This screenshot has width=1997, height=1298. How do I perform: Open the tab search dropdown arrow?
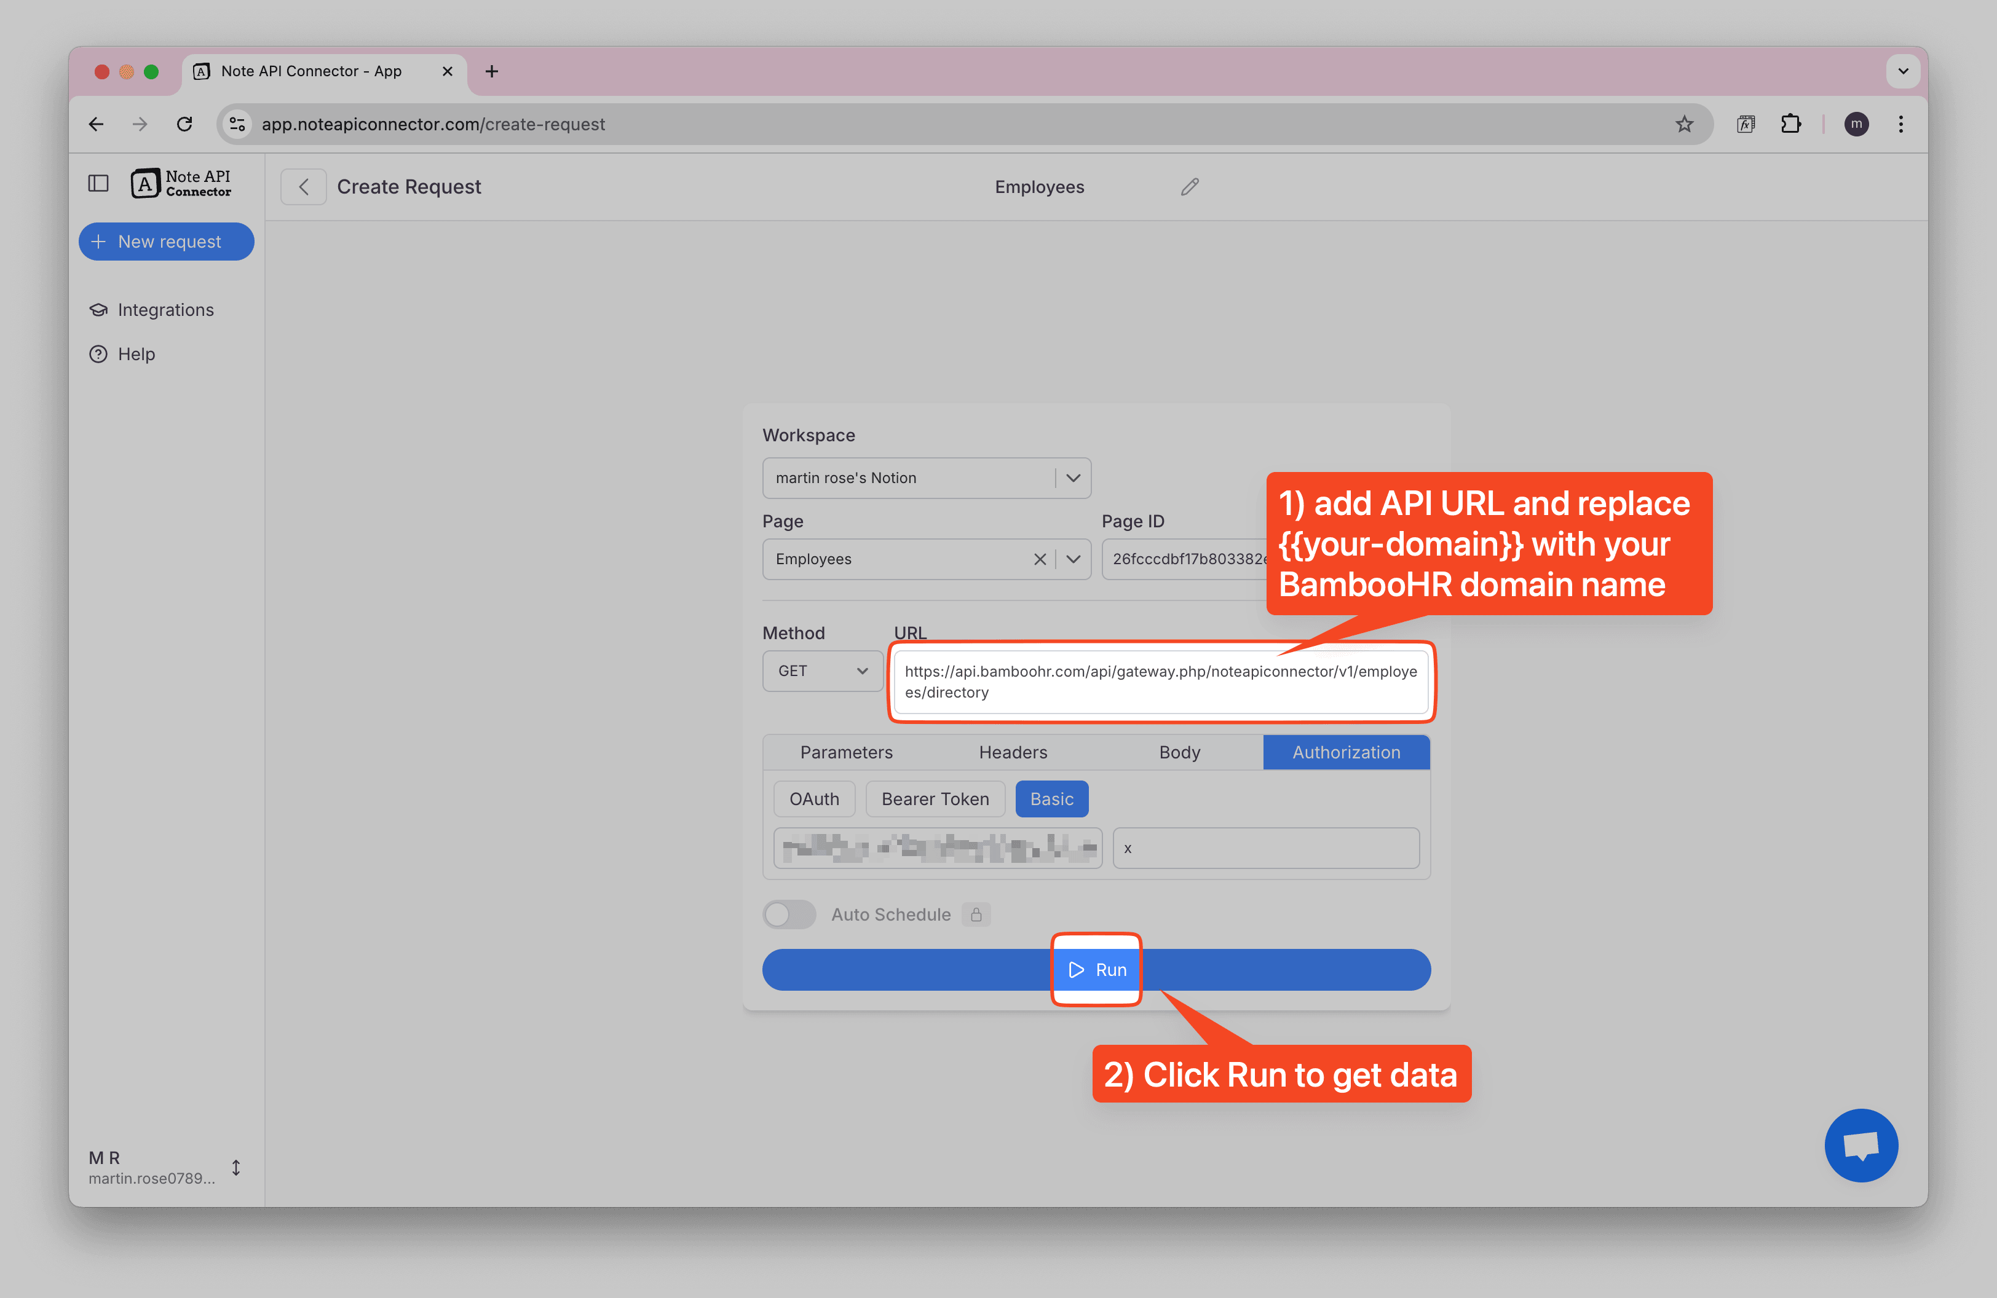[1902, 71]
